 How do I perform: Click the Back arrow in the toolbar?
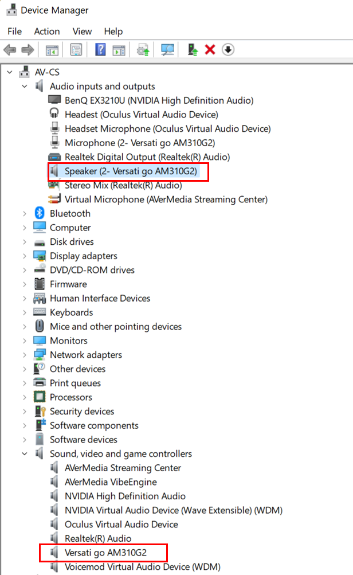[10, 50]
